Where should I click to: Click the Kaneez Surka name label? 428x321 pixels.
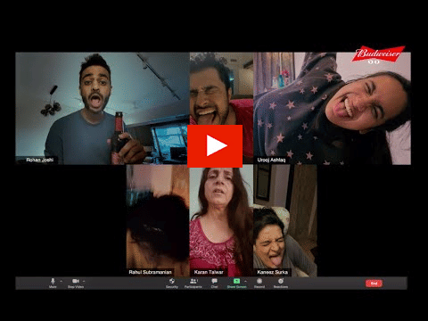[x=272, y=272]
